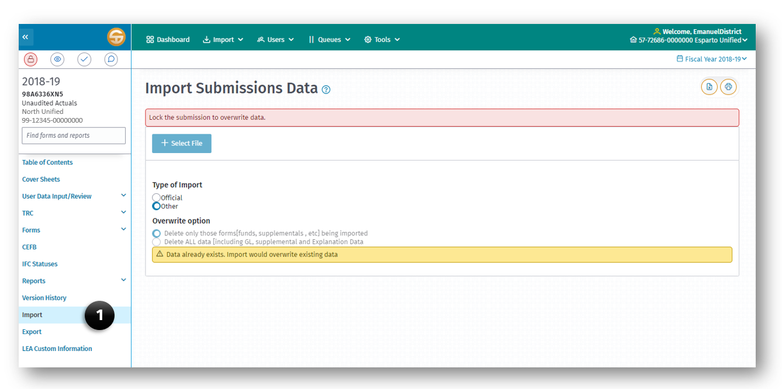Viewport: 782px width, 389px height.
Task: Choose the Other import type option
Action: click(156, 206)
